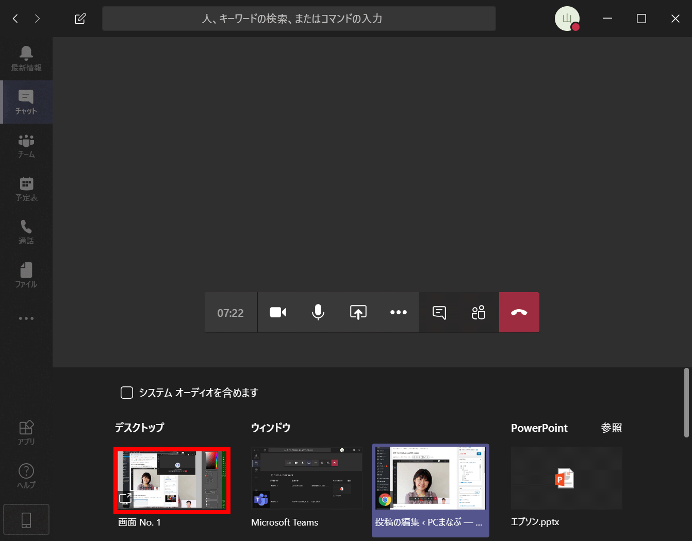The image size is (692, 541).
Task: Open 通話 calls in the sidebar
Action: [26, 232]
